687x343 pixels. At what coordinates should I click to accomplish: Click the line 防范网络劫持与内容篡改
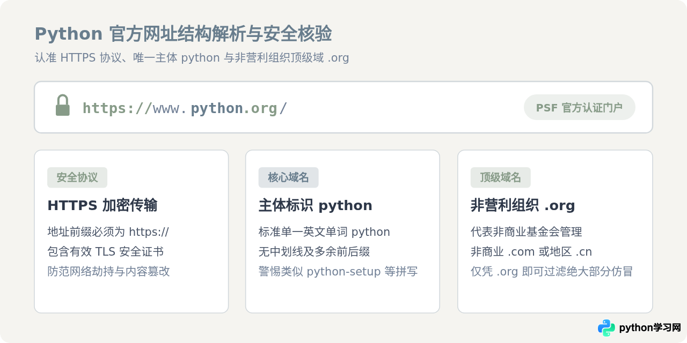[109, 271]
